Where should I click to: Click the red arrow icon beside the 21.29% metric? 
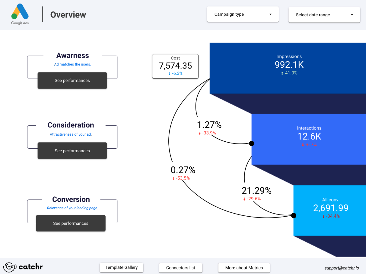[x=244, y=199]
